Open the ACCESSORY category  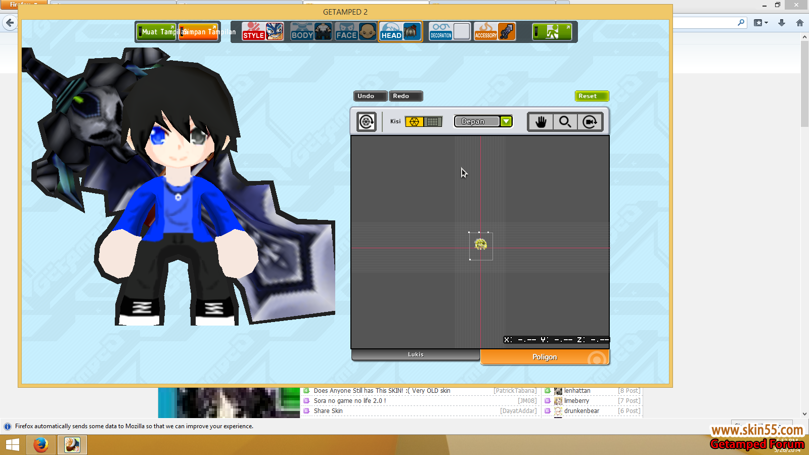[x=486, y=31]
